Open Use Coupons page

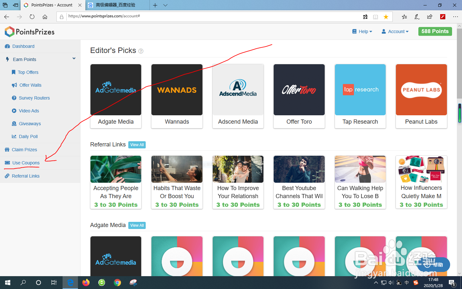click(x=22, y=163)
